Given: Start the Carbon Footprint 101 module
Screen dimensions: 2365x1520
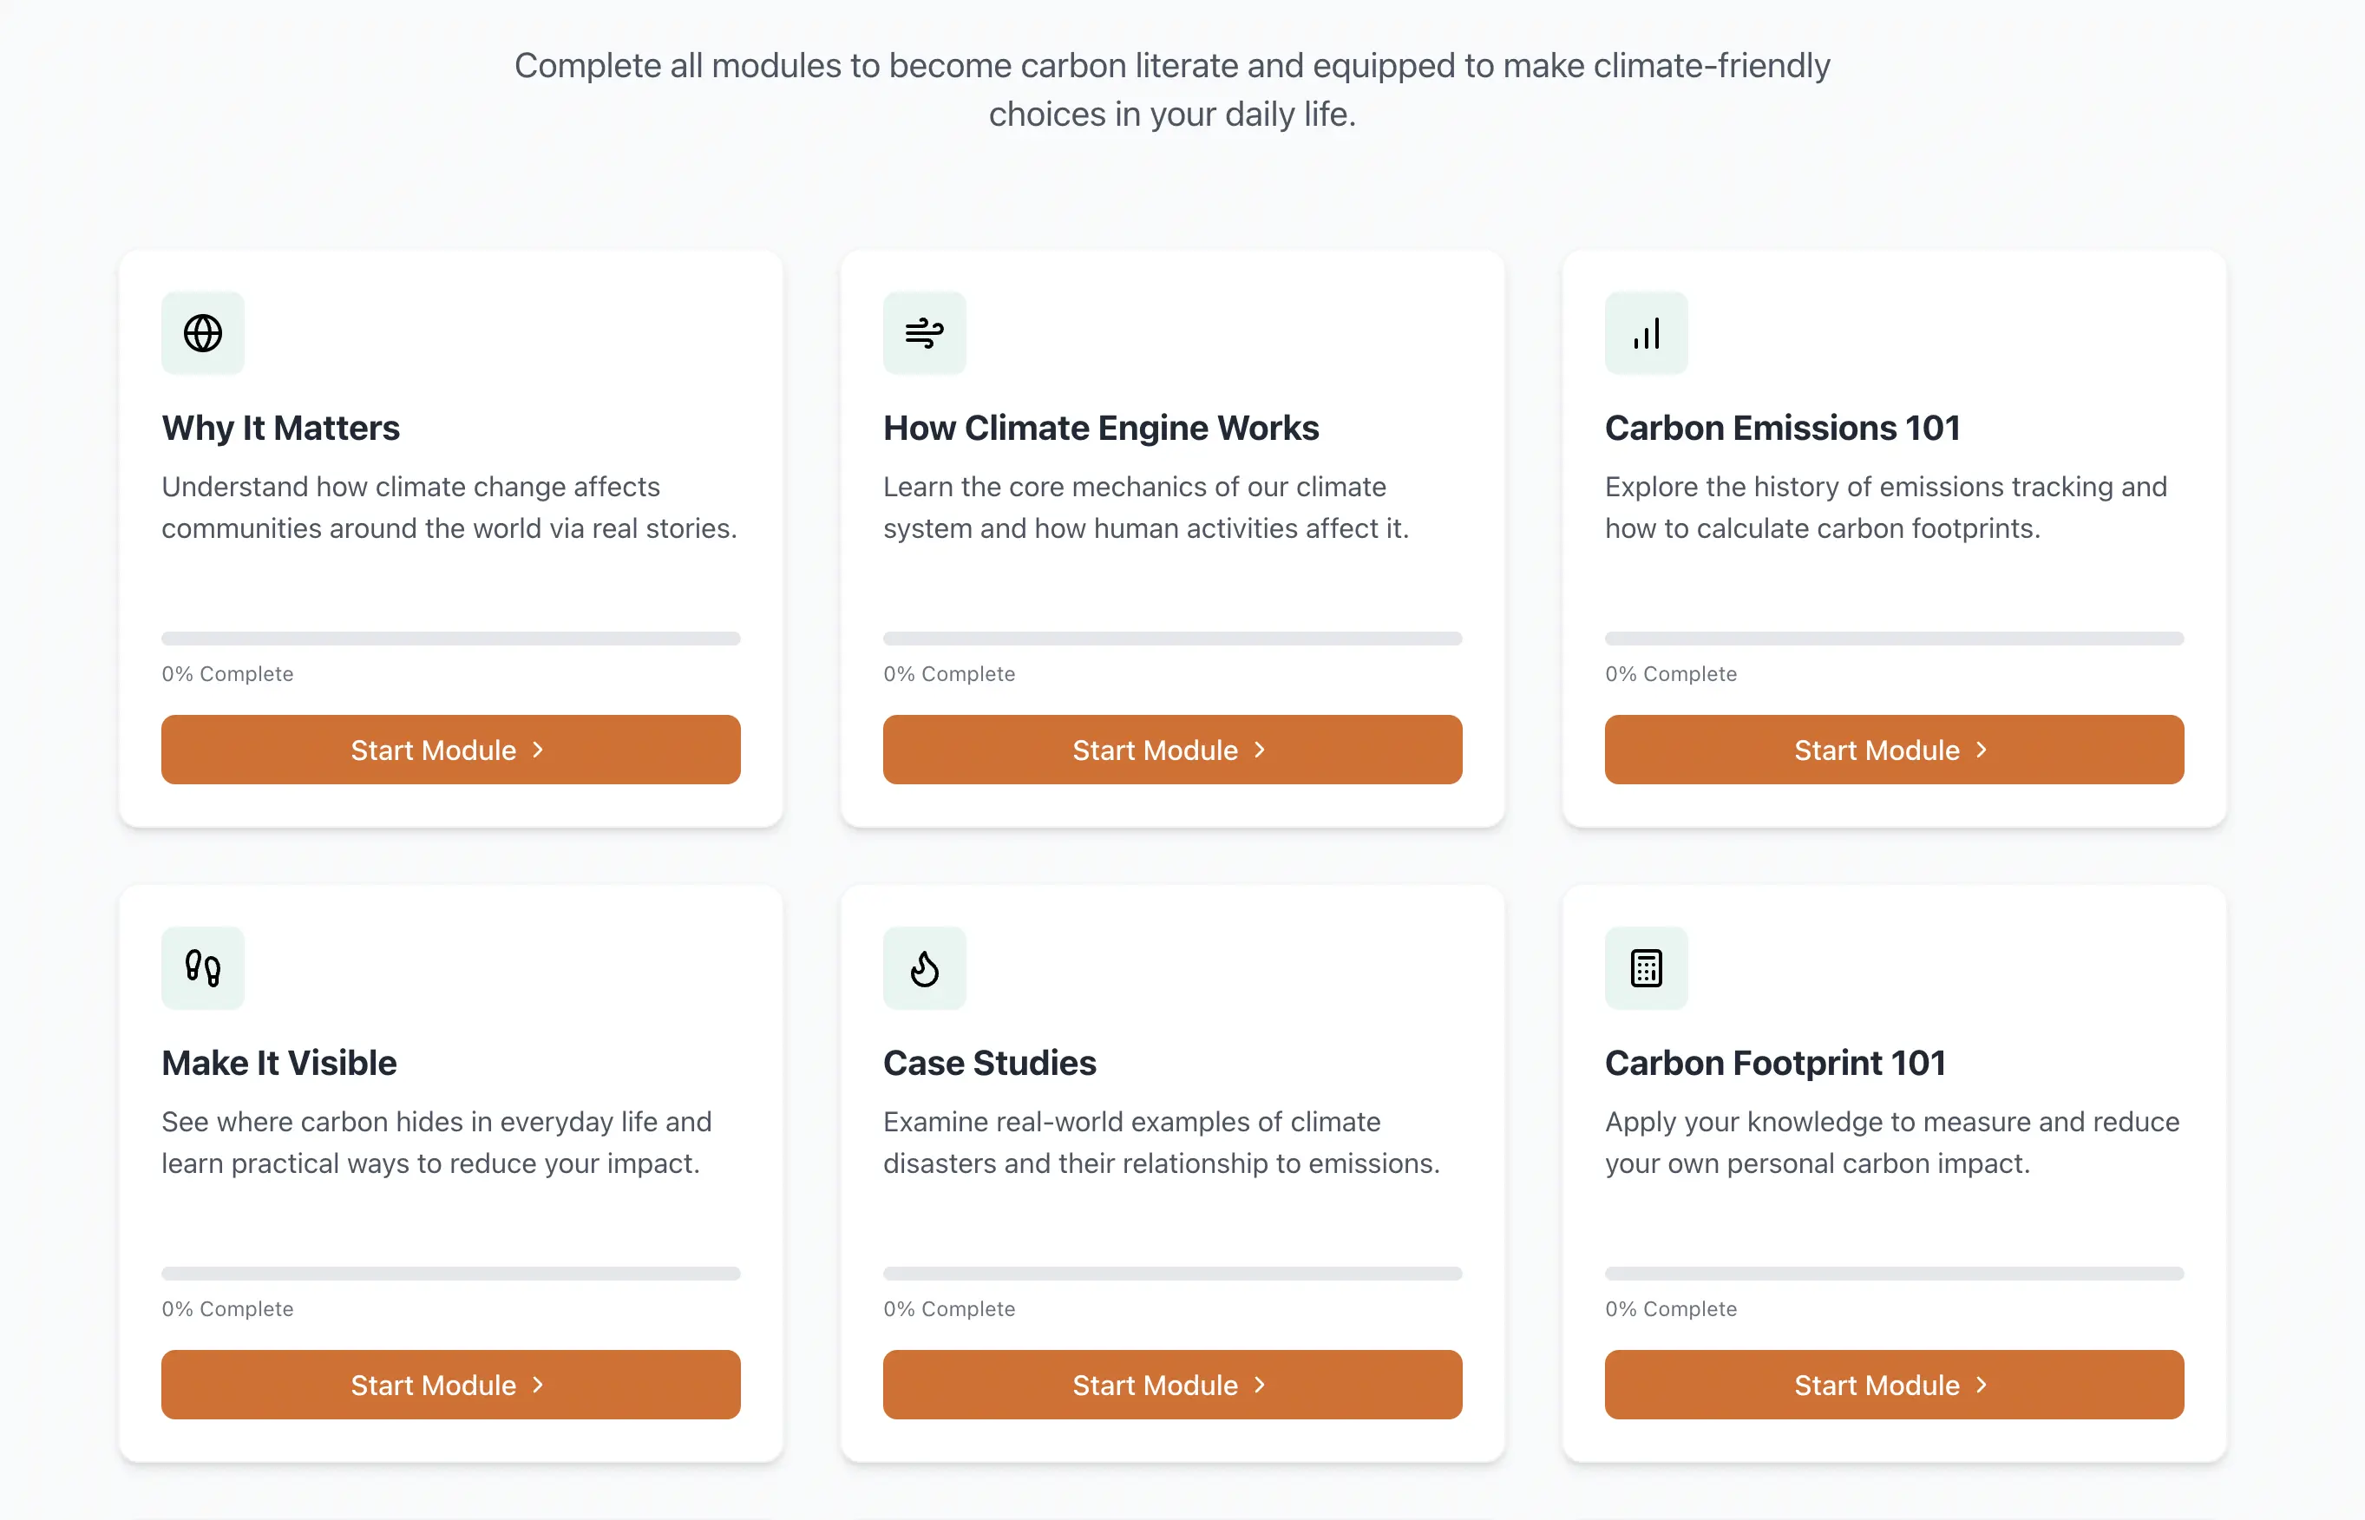Looking at the screenshot, I should (1893, 1385).
